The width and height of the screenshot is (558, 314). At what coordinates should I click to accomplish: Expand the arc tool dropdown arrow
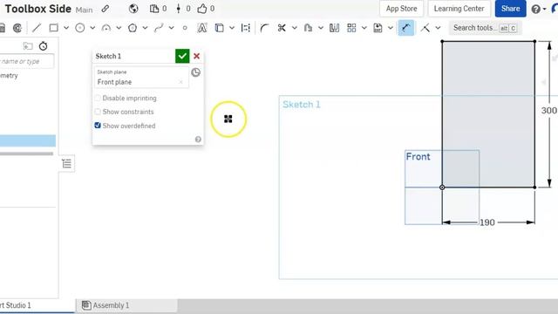119,28
